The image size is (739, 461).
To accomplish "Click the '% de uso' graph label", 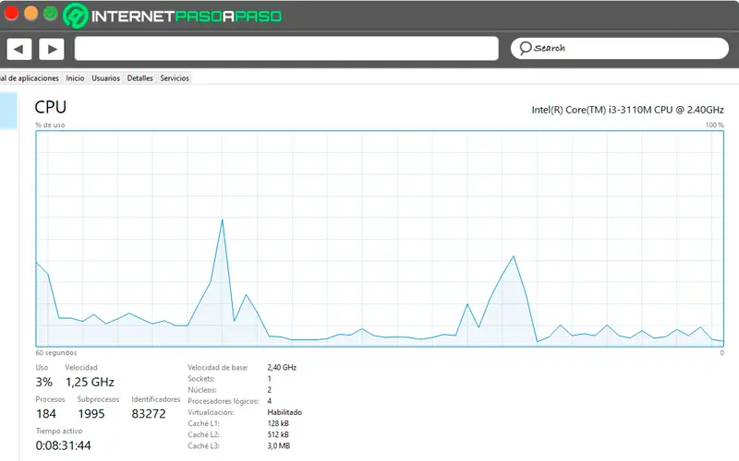I will (x=50, y=124).
